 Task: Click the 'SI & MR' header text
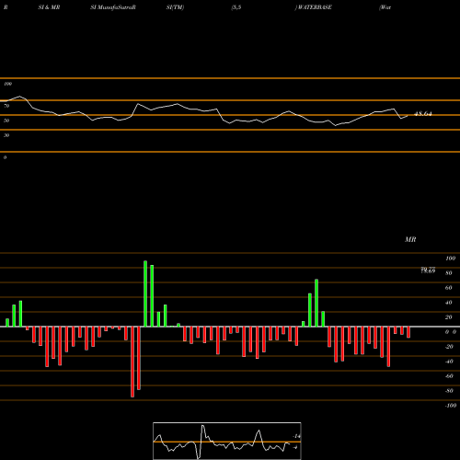coord(49,7)
